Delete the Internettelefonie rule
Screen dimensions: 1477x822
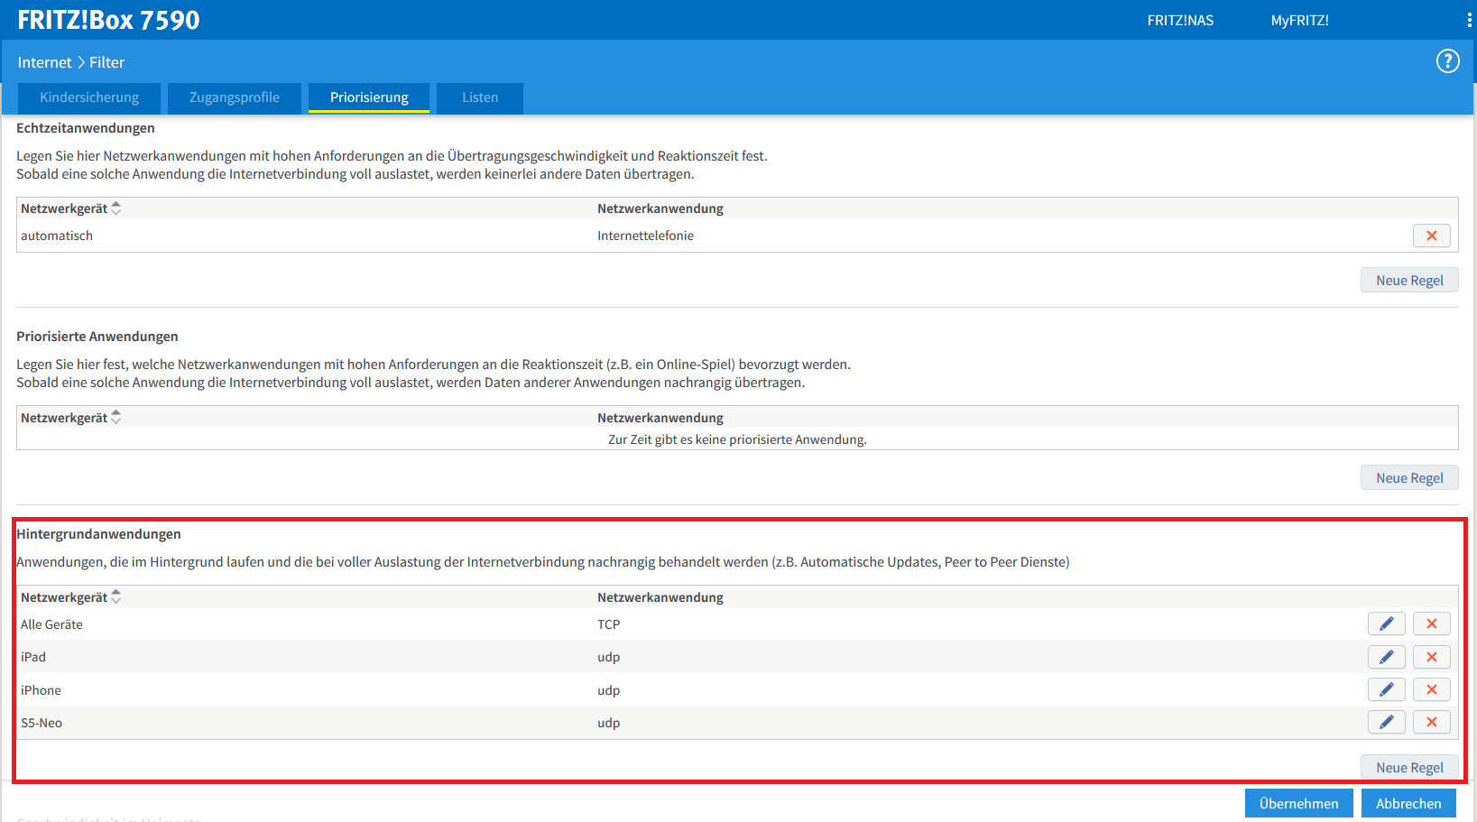(1431, 236)
